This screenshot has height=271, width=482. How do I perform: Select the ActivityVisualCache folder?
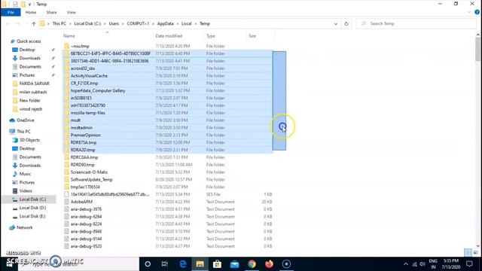tap(89, 76)
